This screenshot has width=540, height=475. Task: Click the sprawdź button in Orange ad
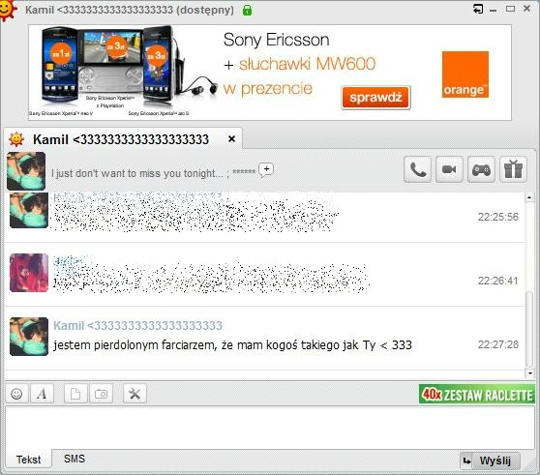click(x=375, y=98)
